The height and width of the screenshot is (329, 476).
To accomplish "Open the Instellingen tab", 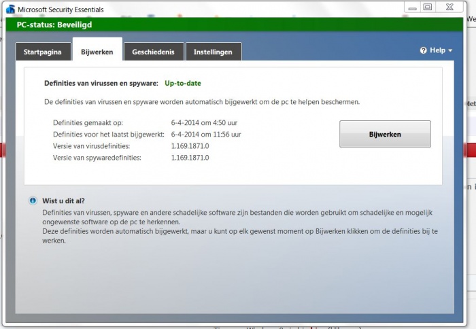I will 213,52.
